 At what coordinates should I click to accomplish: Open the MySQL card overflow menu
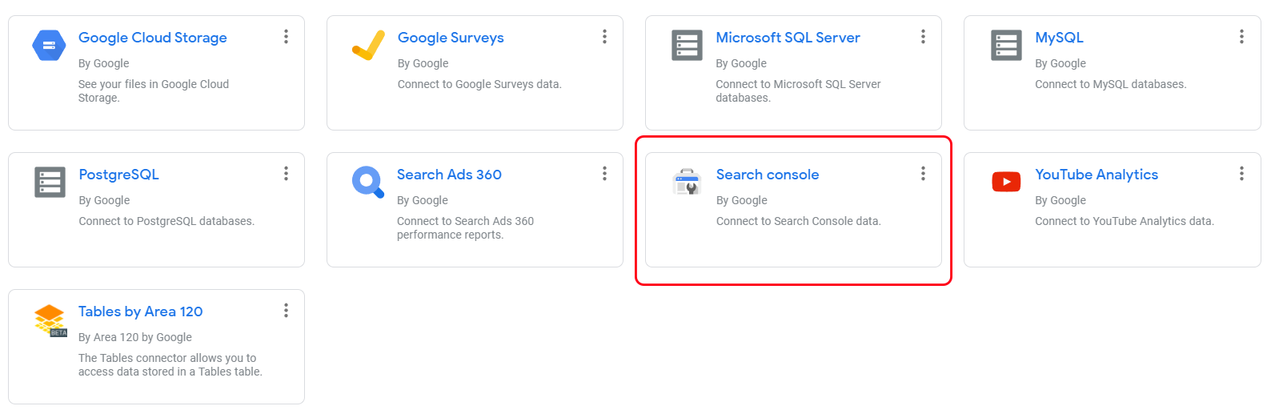[x=1241, y=37]
